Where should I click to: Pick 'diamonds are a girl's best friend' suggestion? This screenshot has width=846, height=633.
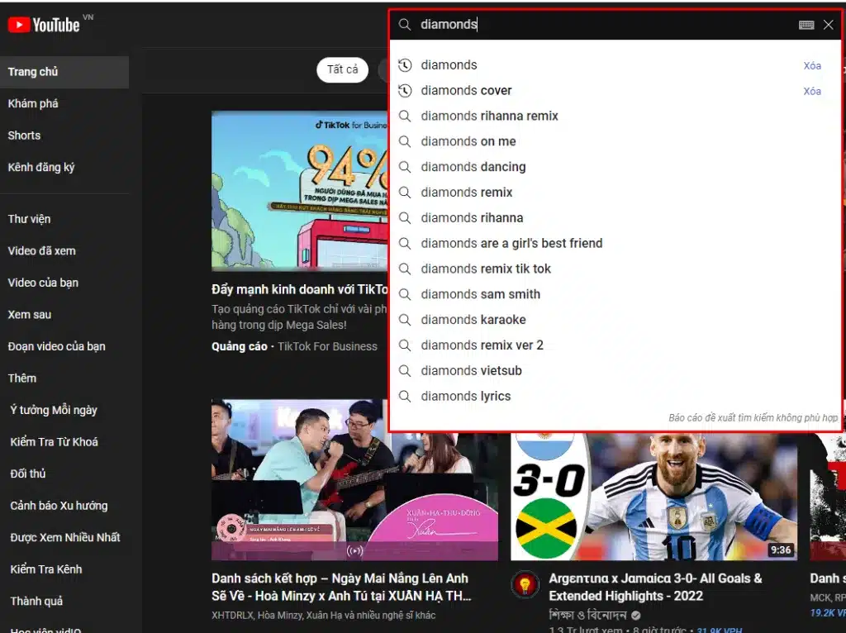click(511, 244)
